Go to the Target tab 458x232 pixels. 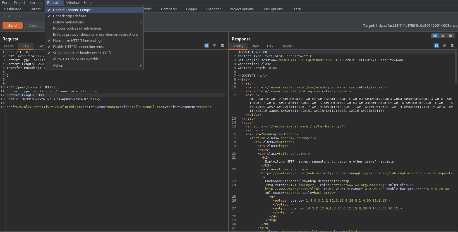coord(35,9)
